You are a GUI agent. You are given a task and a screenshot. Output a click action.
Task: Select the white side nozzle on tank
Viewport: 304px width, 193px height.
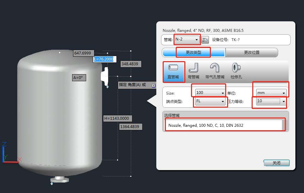coord(105,76)
